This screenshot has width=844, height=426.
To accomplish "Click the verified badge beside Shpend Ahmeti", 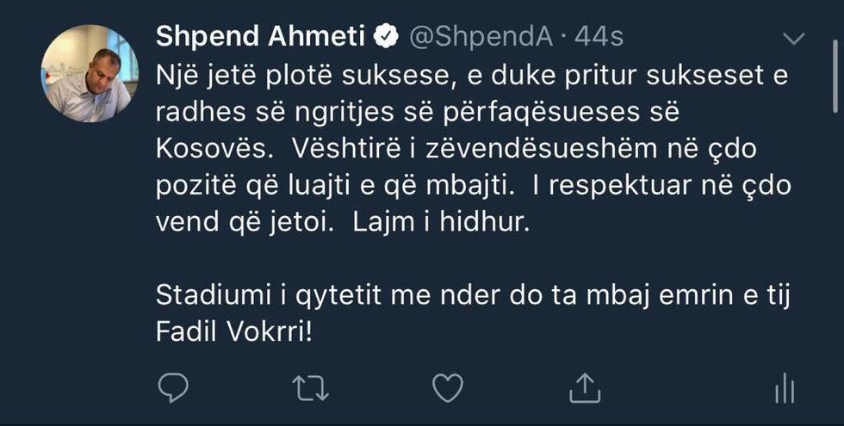I will click(384, 36).
